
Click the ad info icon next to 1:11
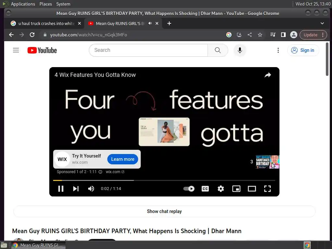tap(101, 172)
